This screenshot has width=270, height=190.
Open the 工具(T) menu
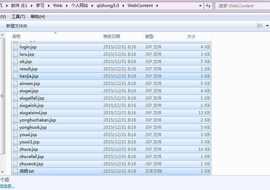coord(18,16)
